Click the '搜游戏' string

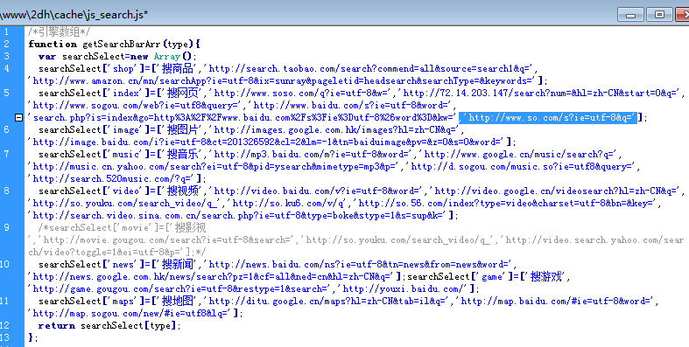click(x=546, y=276)
